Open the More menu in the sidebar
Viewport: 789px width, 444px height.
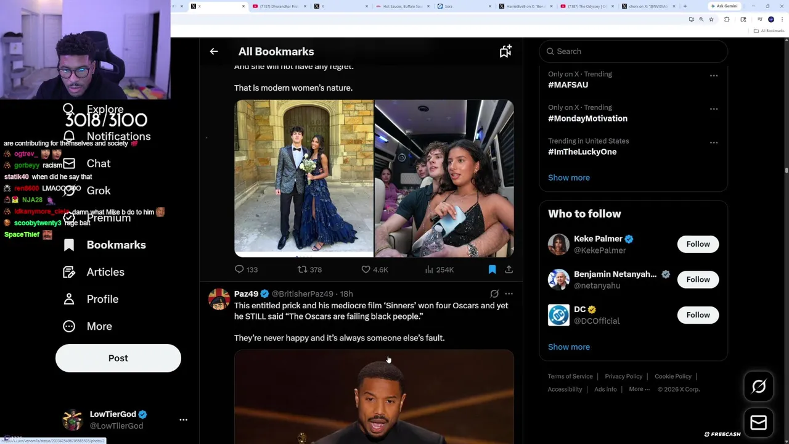tap(88, 326)
